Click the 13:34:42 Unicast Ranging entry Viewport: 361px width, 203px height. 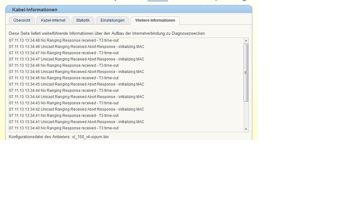77,110
